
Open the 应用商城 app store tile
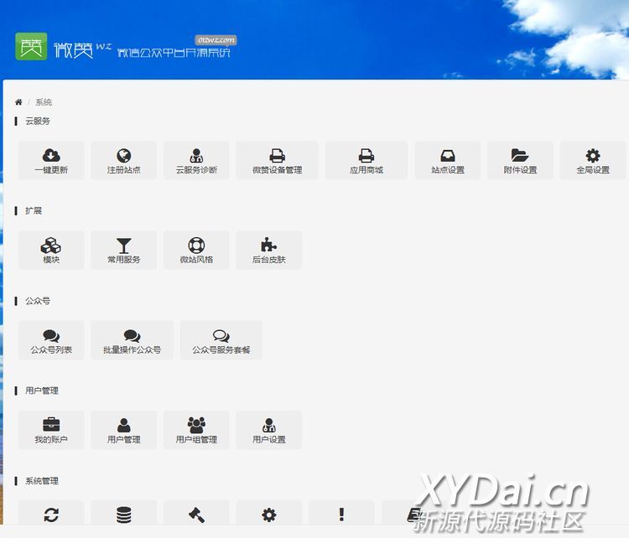coord(366,160)
